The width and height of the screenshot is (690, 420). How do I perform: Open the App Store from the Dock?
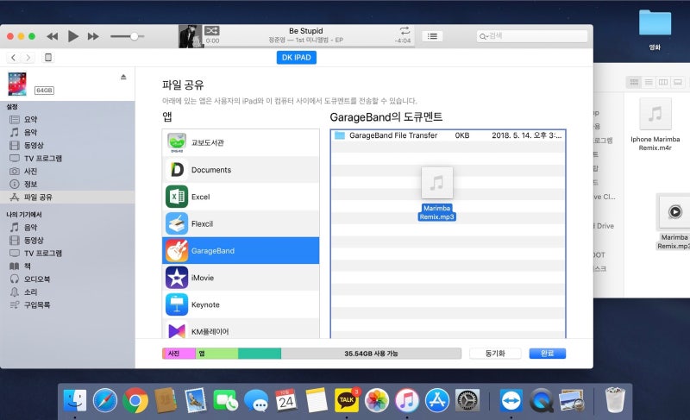pos(437,400)
